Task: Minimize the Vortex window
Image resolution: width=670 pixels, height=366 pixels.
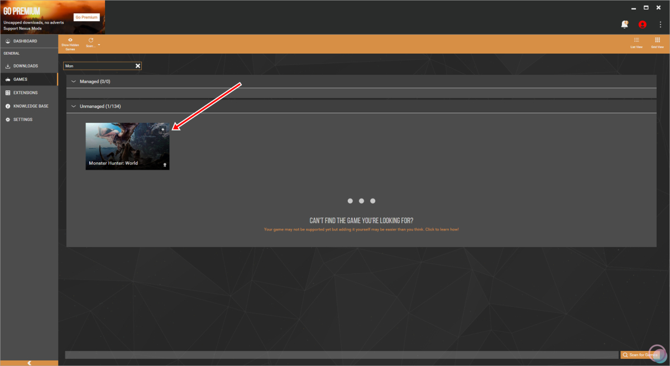Action: [633, 7]
